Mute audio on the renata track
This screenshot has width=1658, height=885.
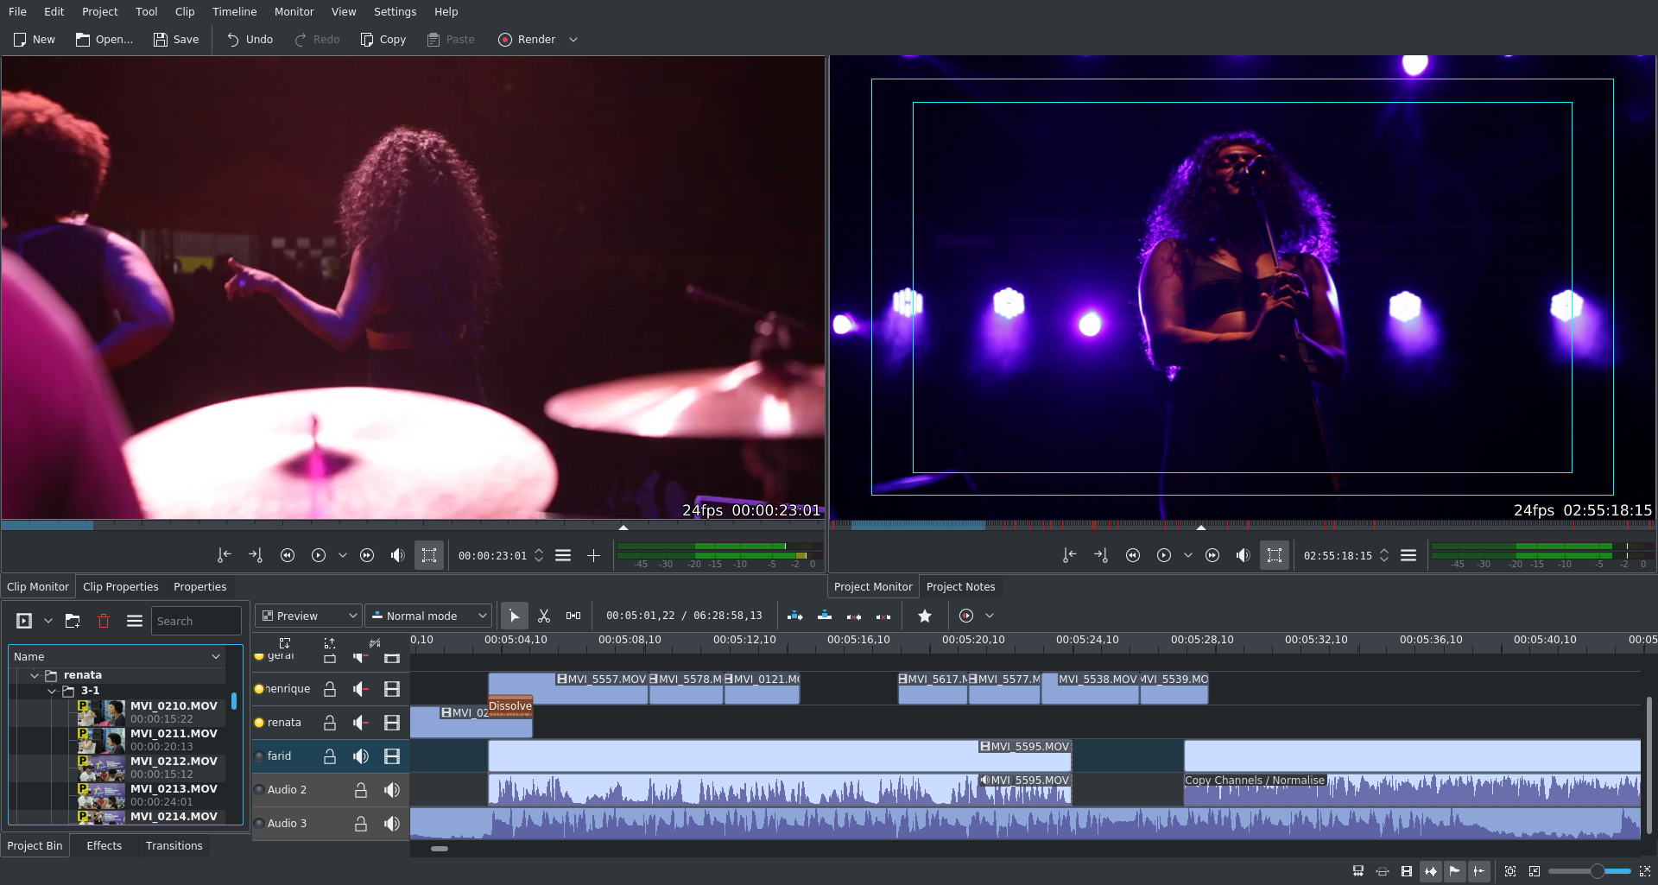coord(360,723)
